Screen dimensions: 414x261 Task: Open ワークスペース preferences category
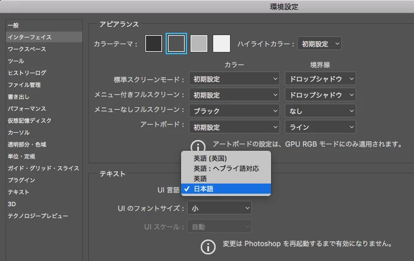44,49
